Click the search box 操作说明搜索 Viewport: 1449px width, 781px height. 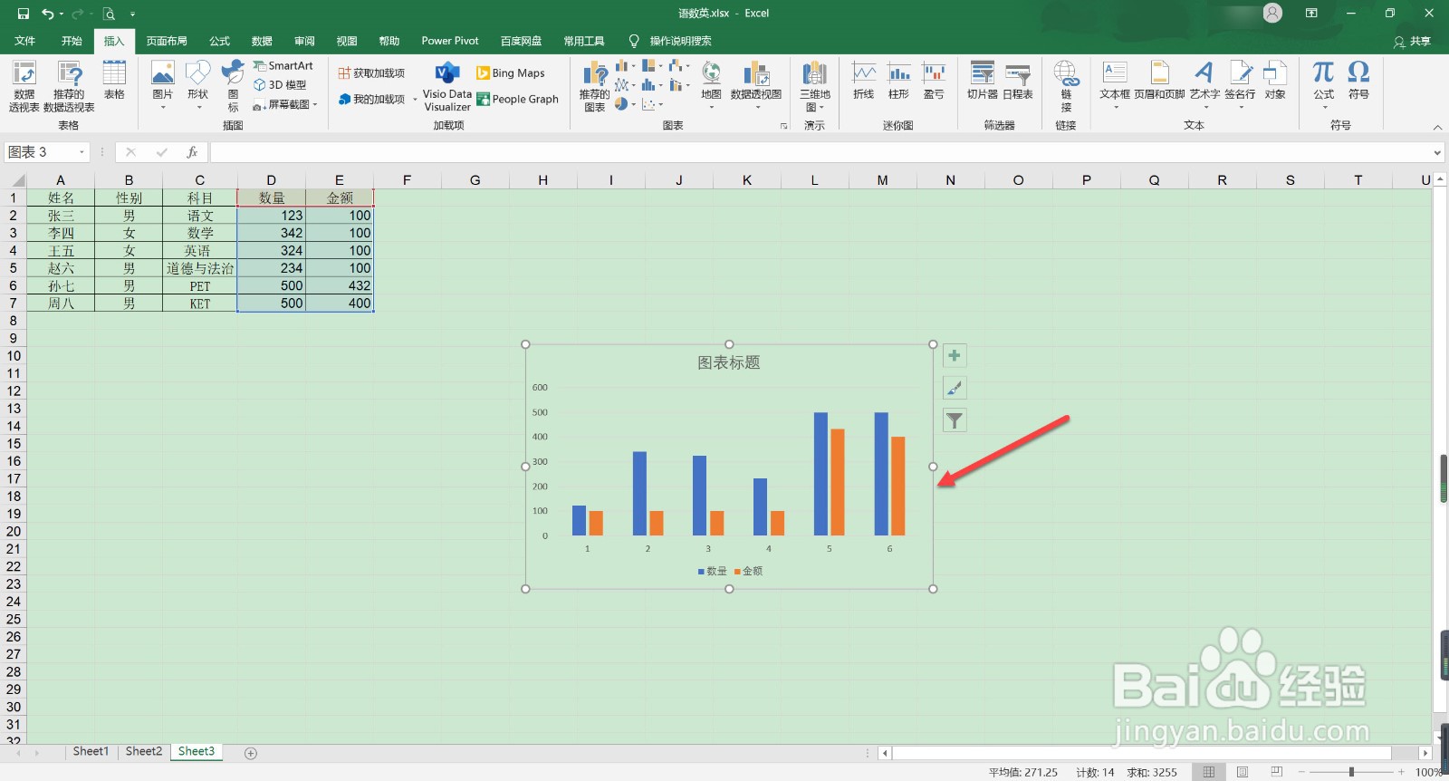[680, 41]
